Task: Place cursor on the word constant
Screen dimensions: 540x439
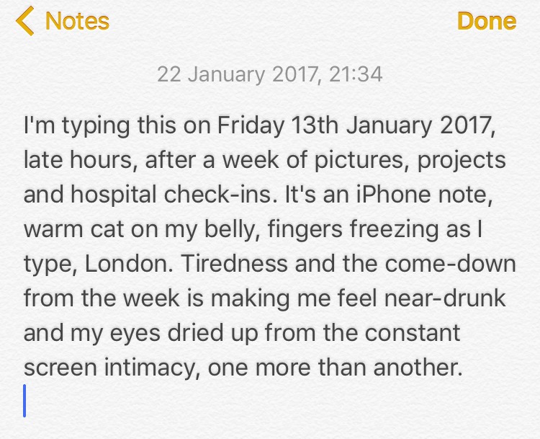Action: click(397, 332)
